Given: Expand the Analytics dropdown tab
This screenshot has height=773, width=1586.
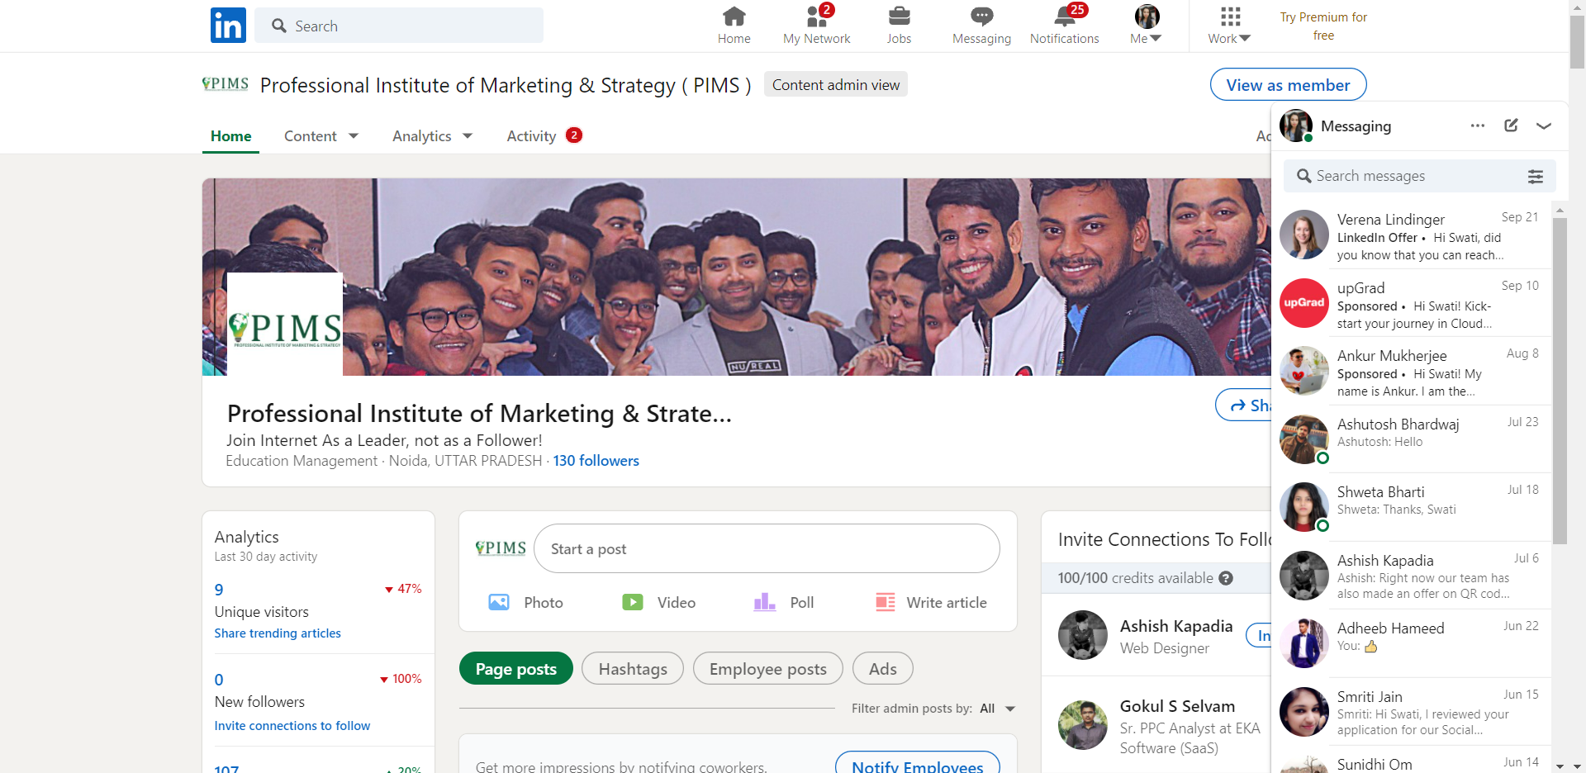Looking at the screenshot, I should [432, 136].
